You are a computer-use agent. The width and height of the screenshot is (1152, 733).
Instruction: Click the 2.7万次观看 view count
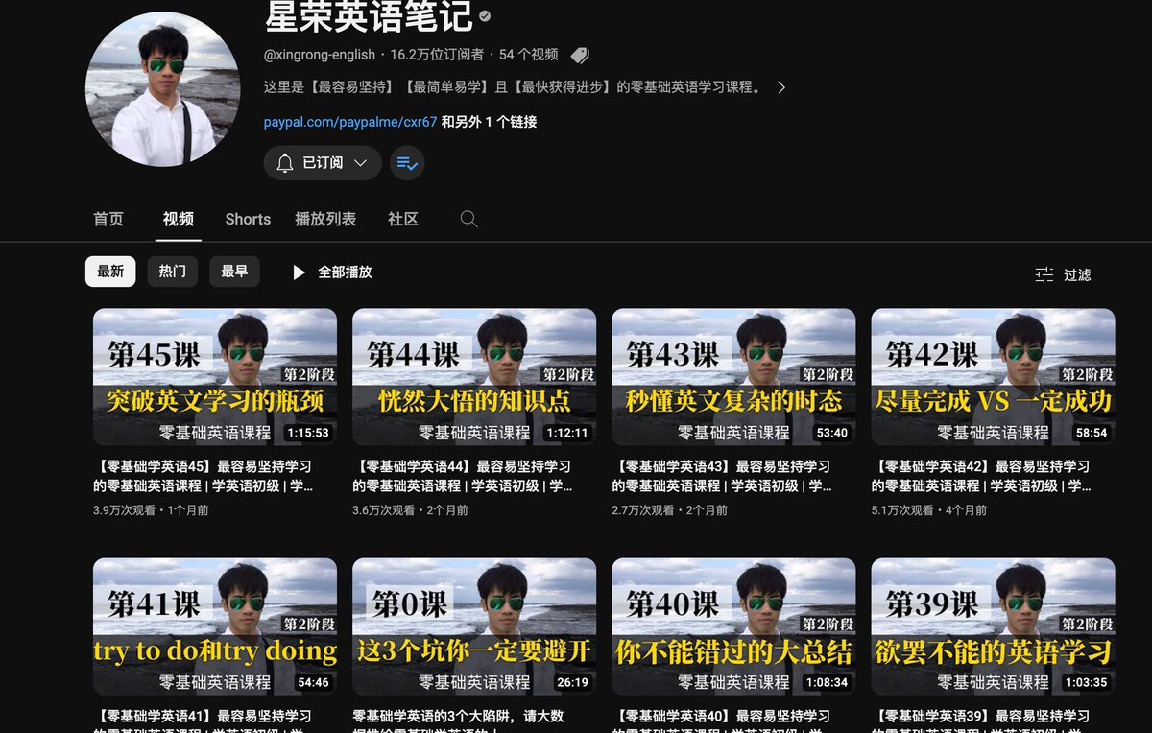coord(642,510)
